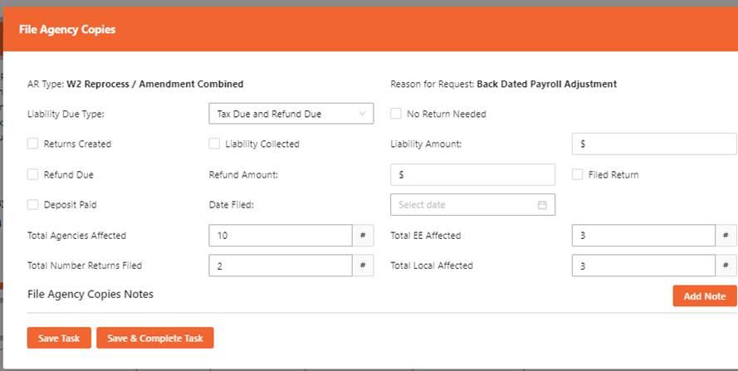738x371 pixels.
Task: Click into the Refund Amount field
Action: tap(472, 175)
